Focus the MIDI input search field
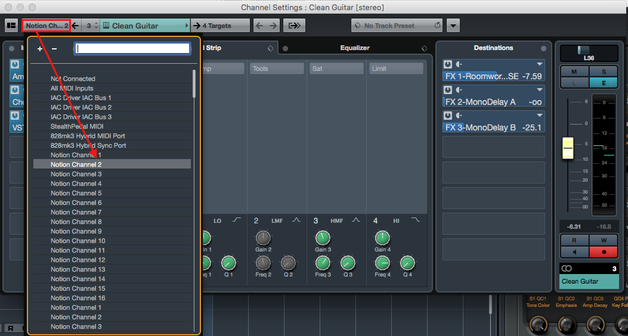The height and width of the screenshot is (336, 628). 132,49
